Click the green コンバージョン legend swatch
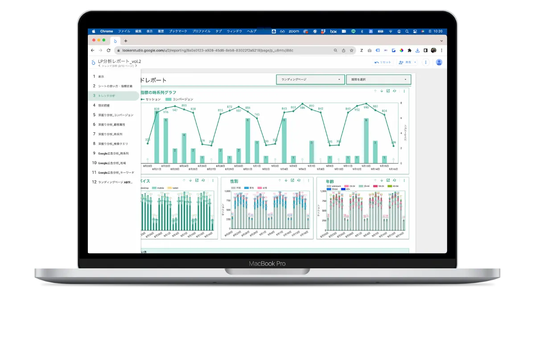This screenshot has height=344, width=535. coord(169,99)
